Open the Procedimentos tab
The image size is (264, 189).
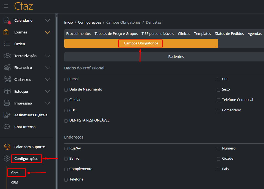click(79, 34)
